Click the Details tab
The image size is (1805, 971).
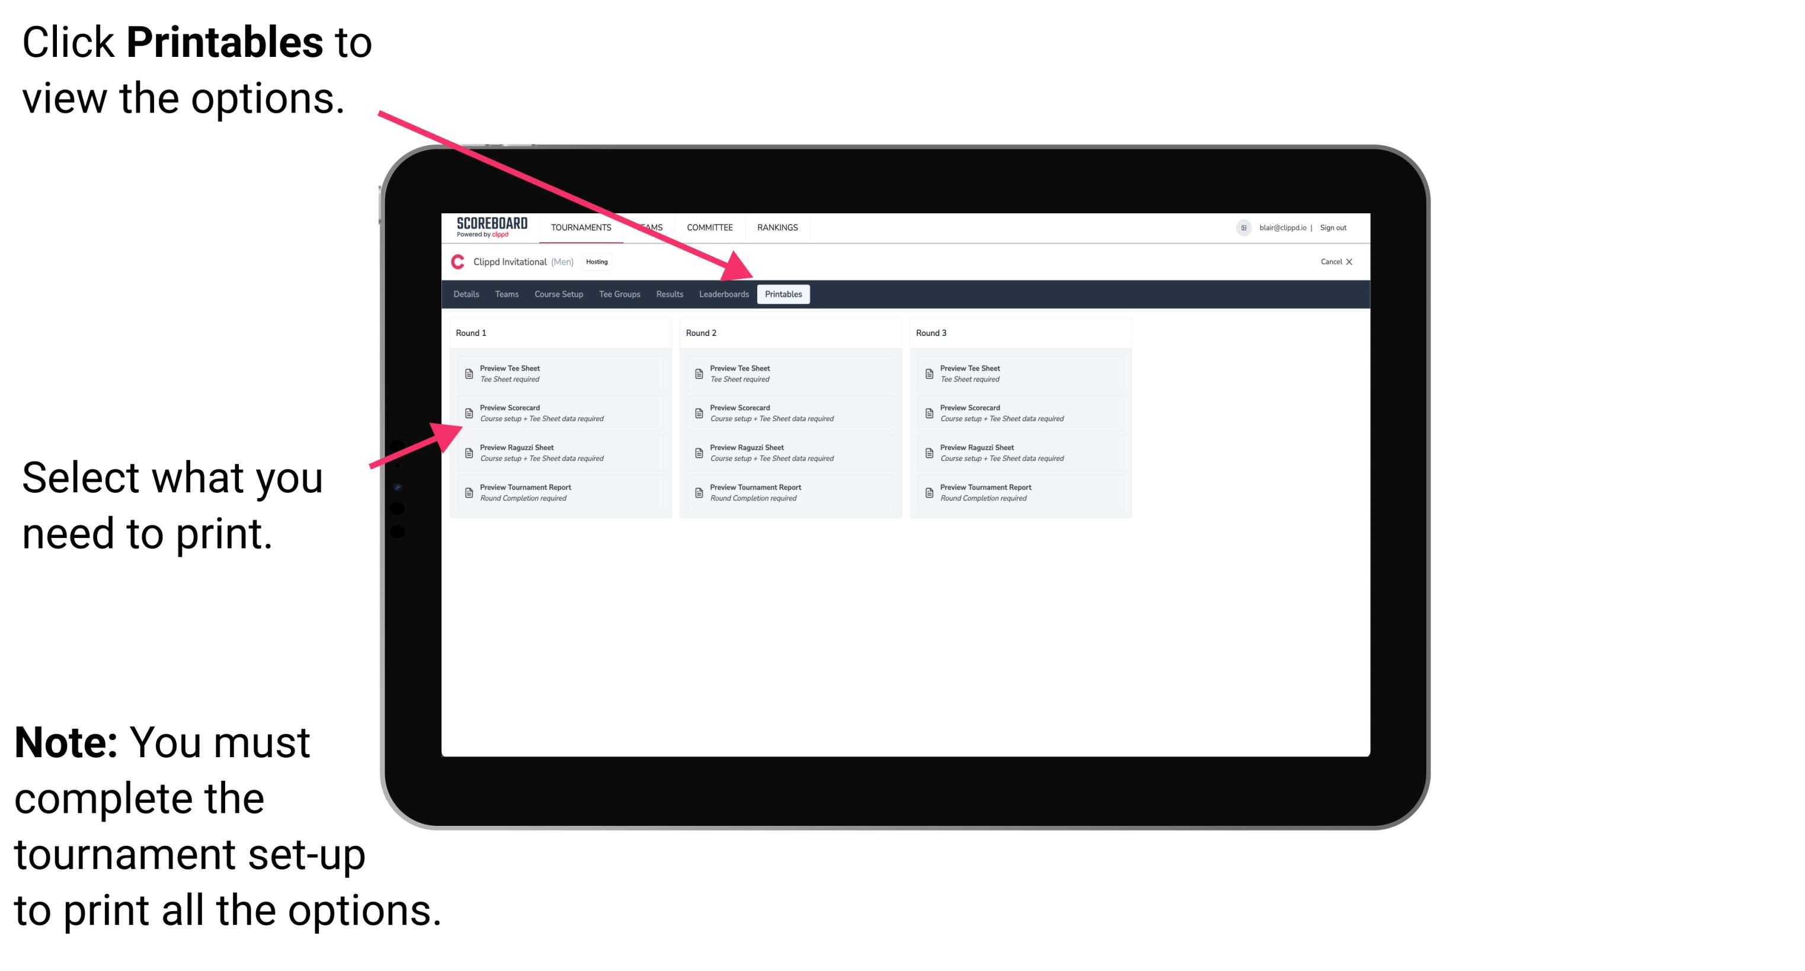click(469, 294)
